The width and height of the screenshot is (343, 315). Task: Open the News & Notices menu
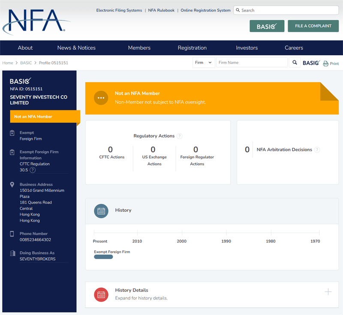[x=76, y=48]
